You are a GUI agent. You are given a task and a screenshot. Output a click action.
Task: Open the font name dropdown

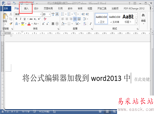tap(41, 14)
